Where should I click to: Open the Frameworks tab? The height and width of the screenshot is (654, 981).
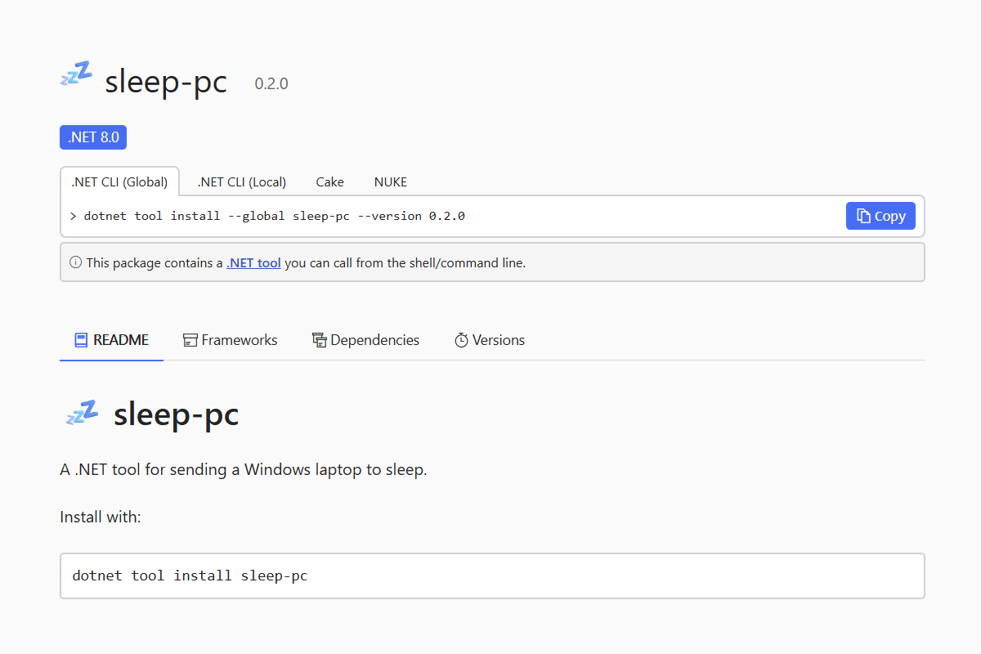pyautogui.click(x=230, y=340)
